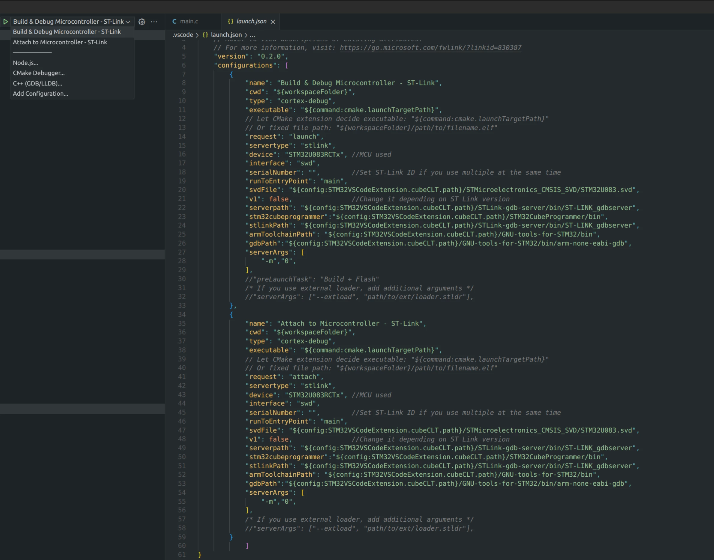Click the "configurations" key on line 6

pos(245,66)
